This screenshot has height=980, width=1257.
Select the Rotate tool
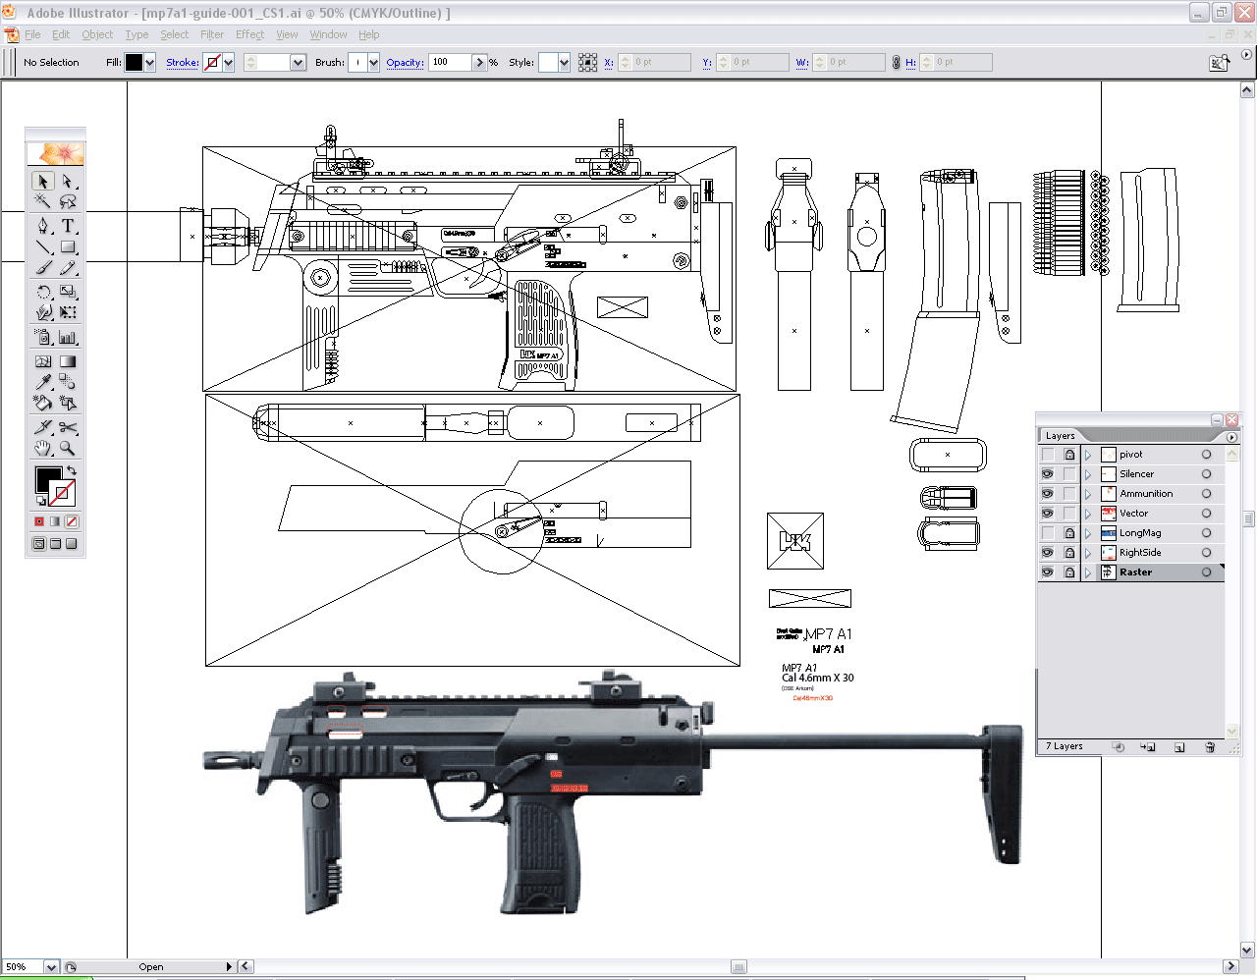point(43,292)
